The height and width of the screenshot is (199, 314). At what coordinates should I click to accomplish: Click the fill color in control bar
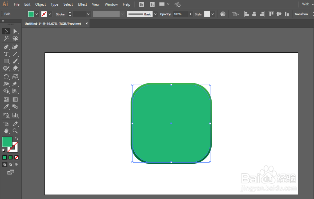pos(31,14)
